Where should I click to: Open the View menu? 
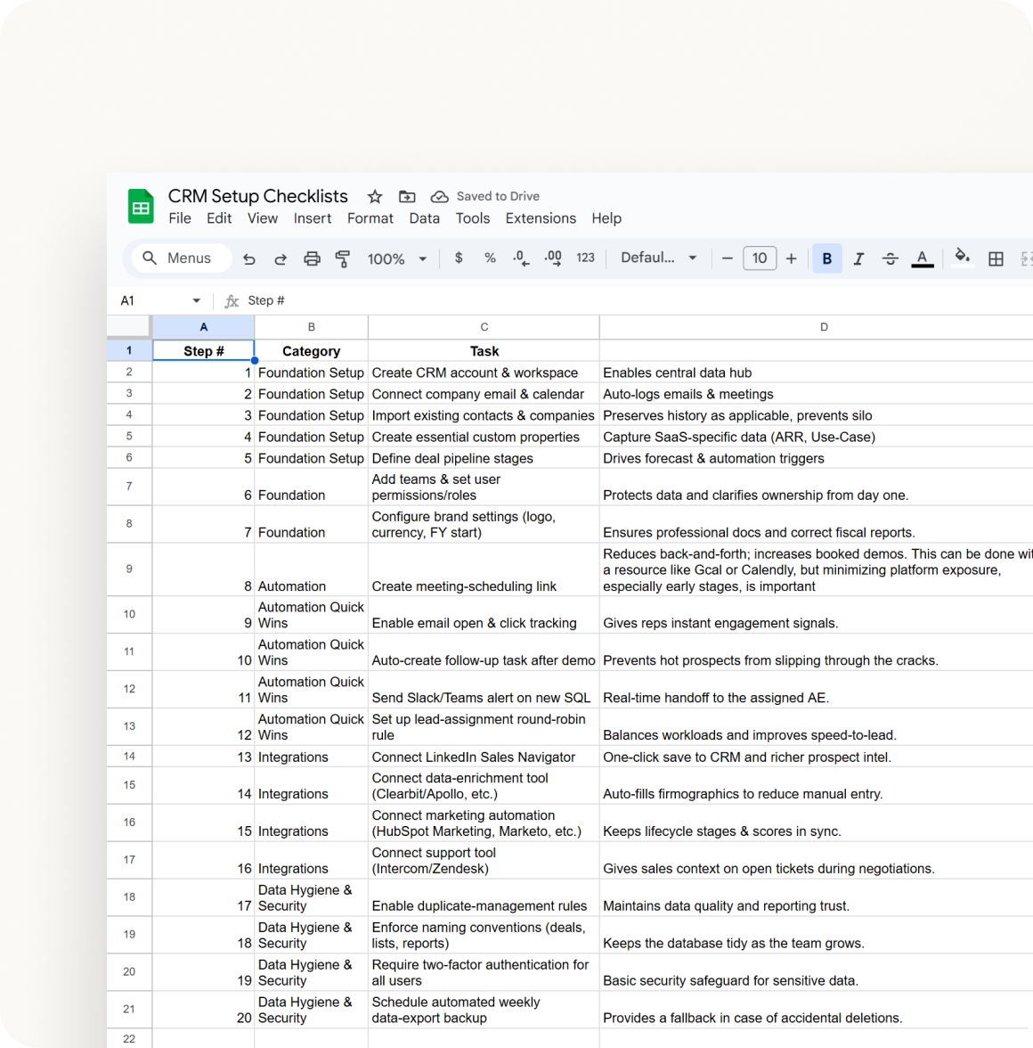263,218
